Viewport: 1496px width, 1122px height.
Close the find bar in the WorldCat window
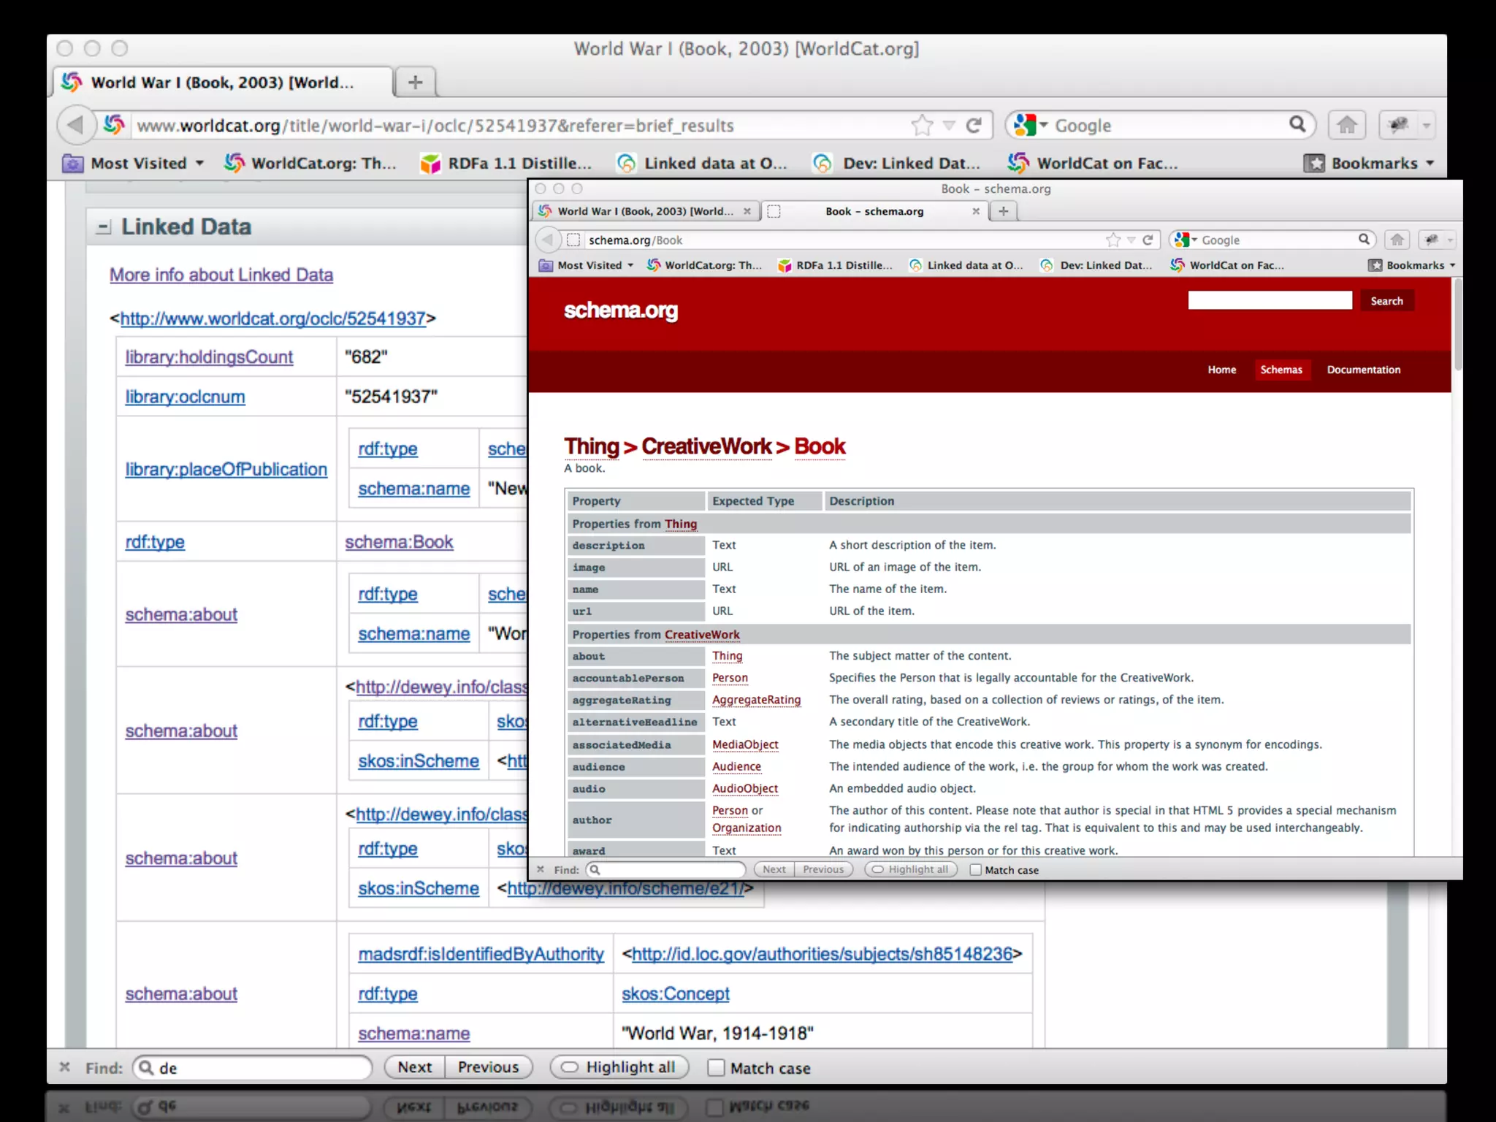[64, 1067]
